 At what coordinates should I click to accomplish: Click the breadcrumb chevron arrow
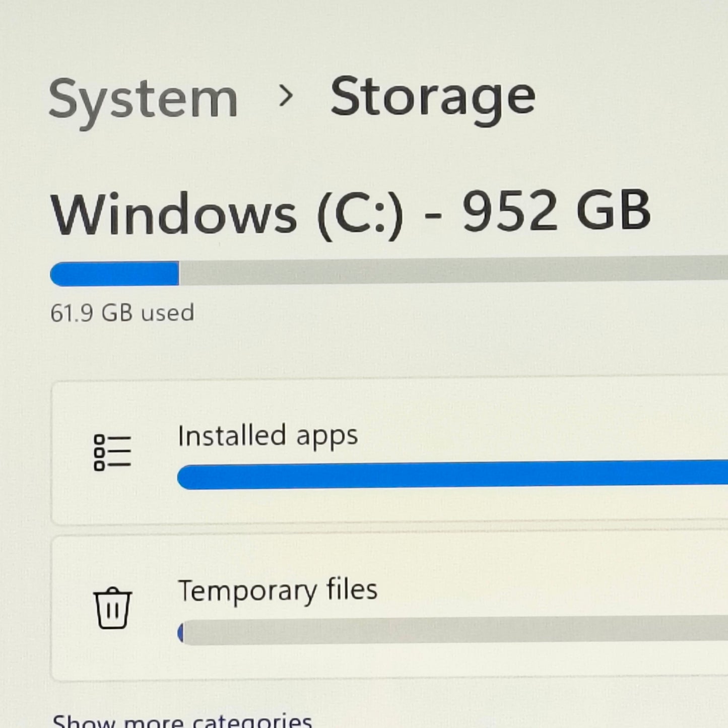[286, 96]
